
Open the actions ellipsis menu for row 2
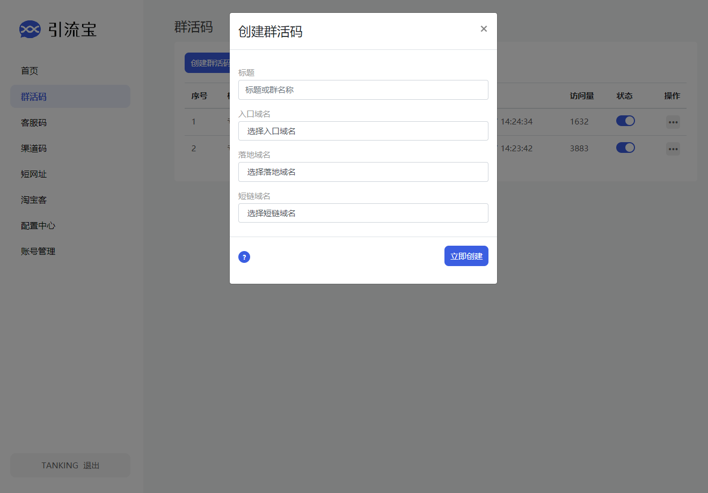pos(673,149)
